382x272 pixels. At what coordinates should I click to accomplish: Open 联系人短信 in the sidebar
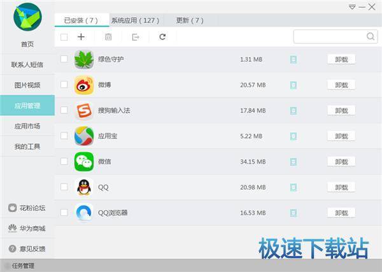pos(27,64)
